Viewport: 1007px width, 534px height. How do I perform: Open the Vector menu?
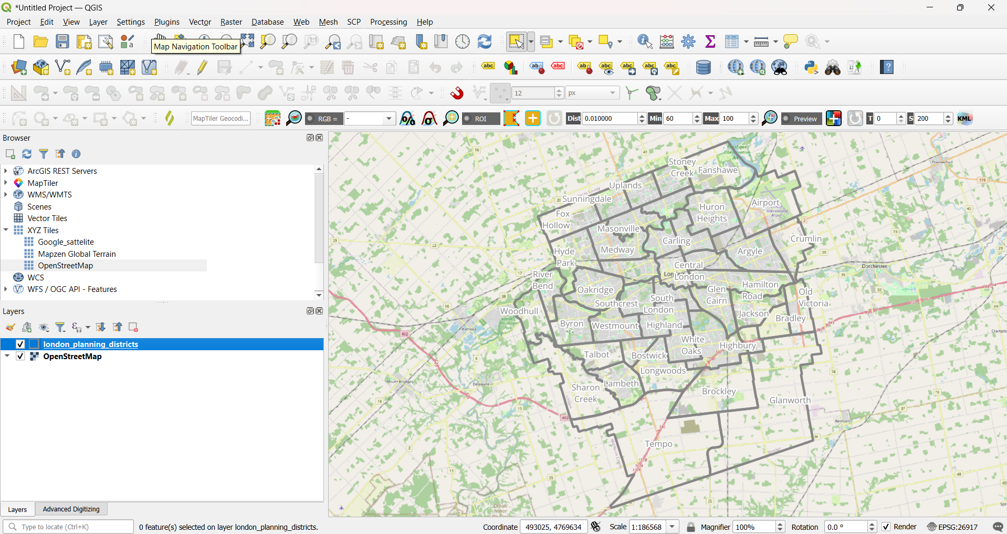point(200,22)
